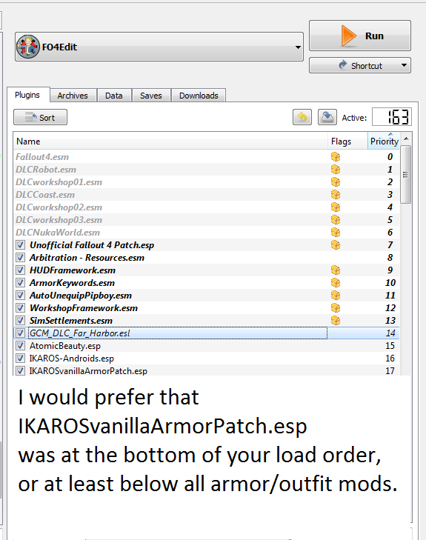
Task: Select IKAROS-Androids.esp name
Action: click(72, 359)
